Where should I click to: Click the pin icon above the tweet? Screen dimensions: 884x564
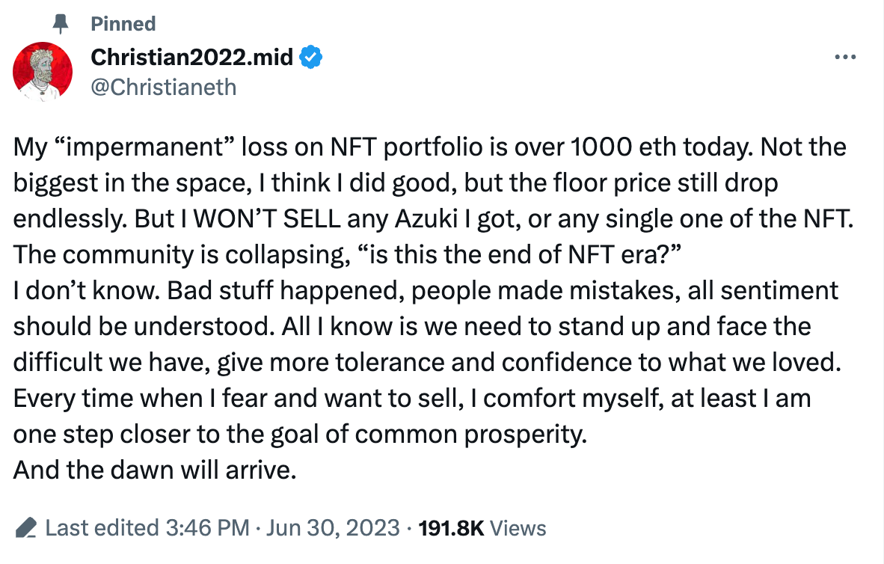coord(61,24)
